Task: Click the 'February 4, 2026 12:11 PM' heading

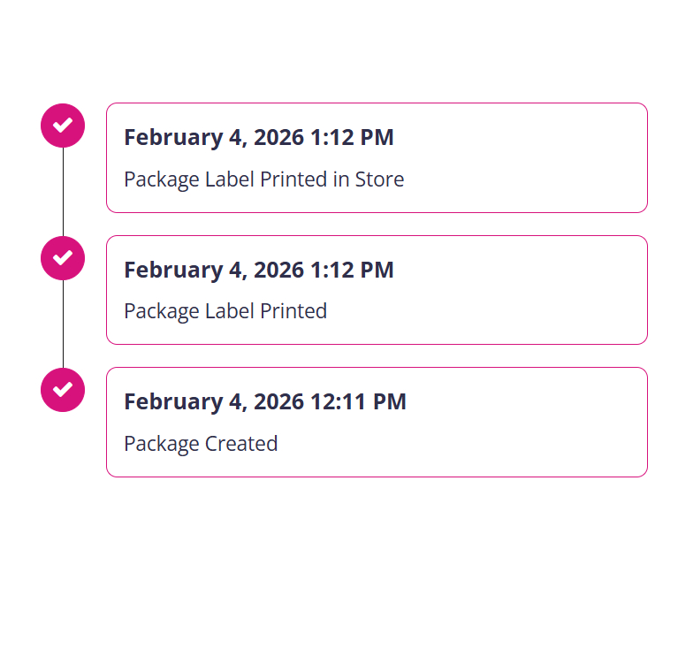Action: (x=264, y=401)
